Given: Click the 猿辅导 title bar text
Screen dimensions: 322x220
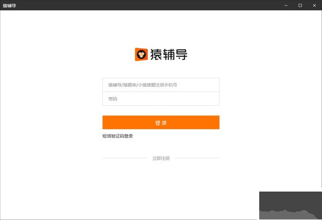Looking at the screenshot, I should (9, 5).
